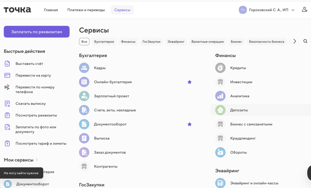Screen dimensions: 311x188
Task: Expand the Мои сервисы section
Action: click(21, 160)
